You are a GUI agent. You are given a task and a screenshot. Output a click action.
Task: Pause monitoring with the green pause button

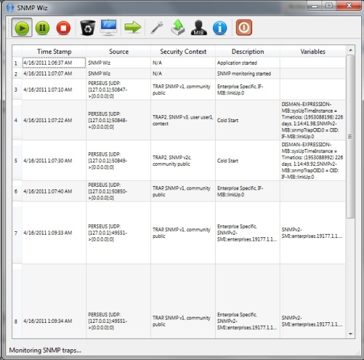[42, 28]
